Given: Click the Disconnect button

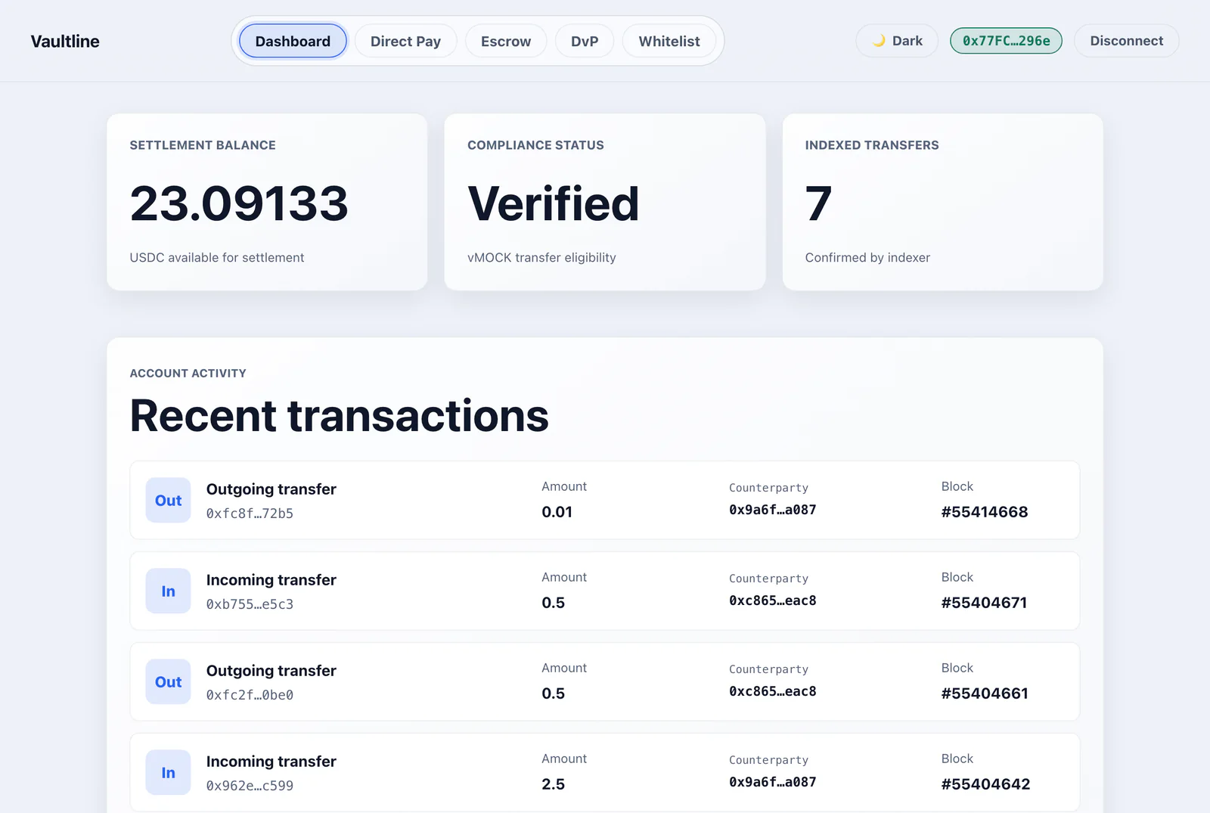Looking at the screenshot, I should [1127, 41].
